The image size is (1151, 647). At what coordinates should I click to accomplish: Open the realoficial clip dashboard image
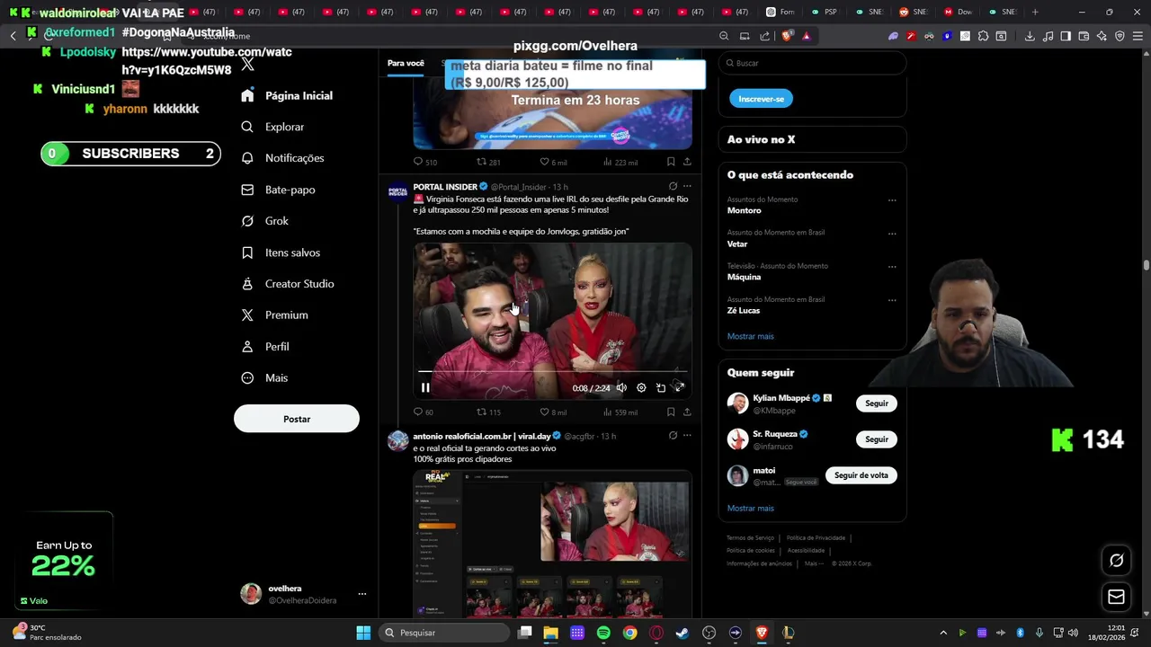pyautogui.click(x=552, y=544)
